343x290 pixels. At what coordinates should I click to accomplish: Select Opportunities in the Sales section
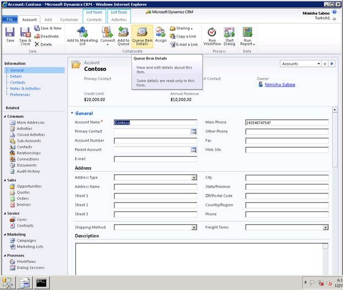point(29,186)
